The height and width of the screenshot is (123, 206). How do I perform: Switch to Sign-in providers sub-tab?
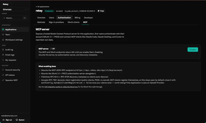pos(56,22)
